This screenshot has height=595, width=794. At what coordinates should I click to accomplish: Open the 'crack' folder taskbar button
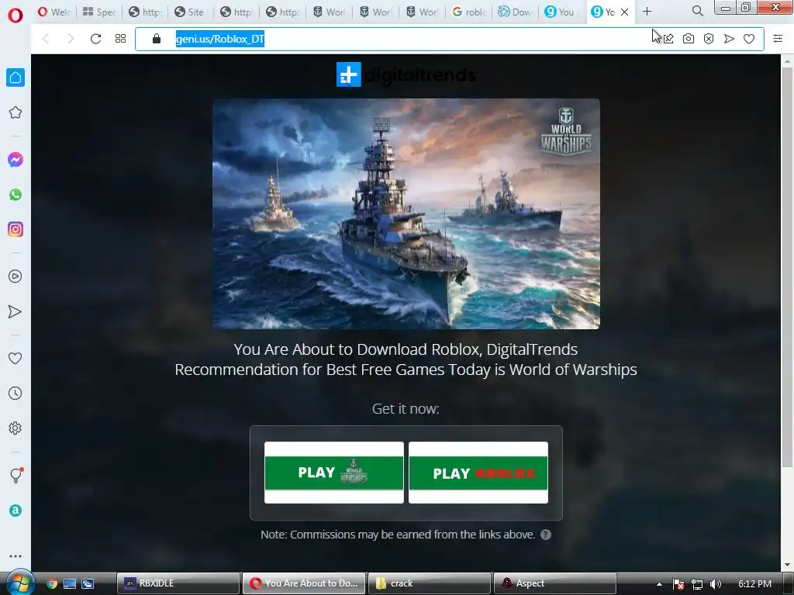430,583
